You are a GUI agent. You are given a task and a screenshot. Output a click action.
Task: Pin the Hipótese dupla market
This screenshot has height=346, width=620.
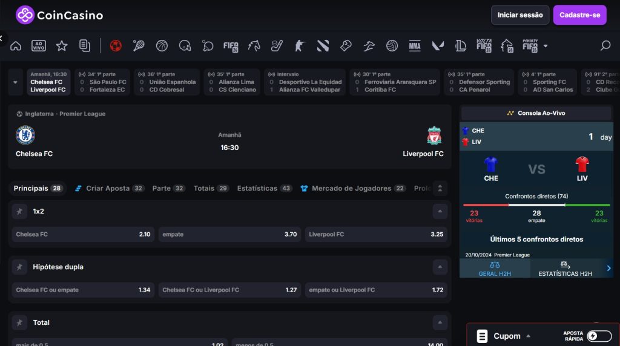[x=19, y=267]
